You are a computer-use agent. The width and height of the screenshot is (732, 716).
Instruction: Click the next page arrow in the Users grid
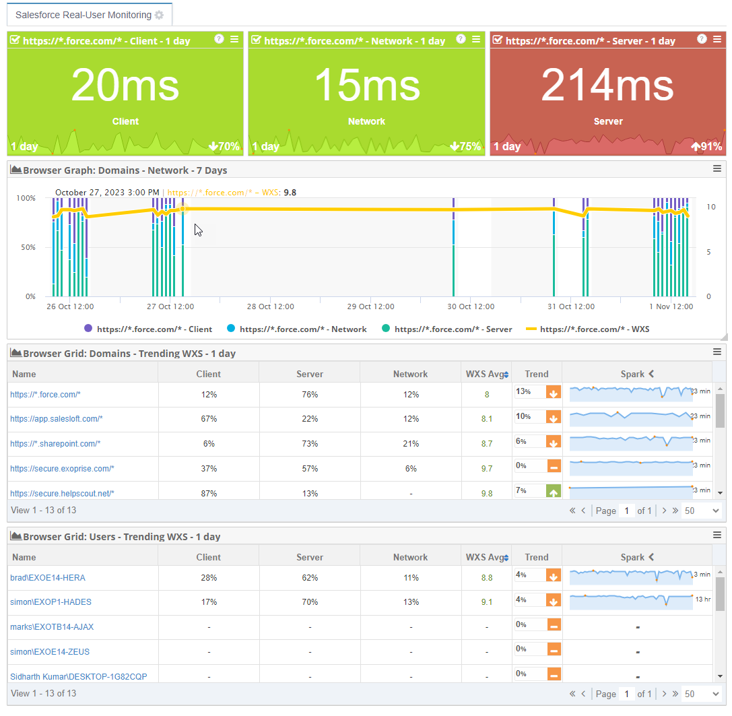[x=664, y=693]
